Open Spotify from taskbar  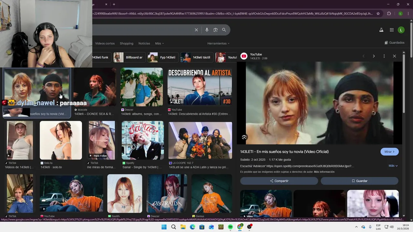point(230,227)
